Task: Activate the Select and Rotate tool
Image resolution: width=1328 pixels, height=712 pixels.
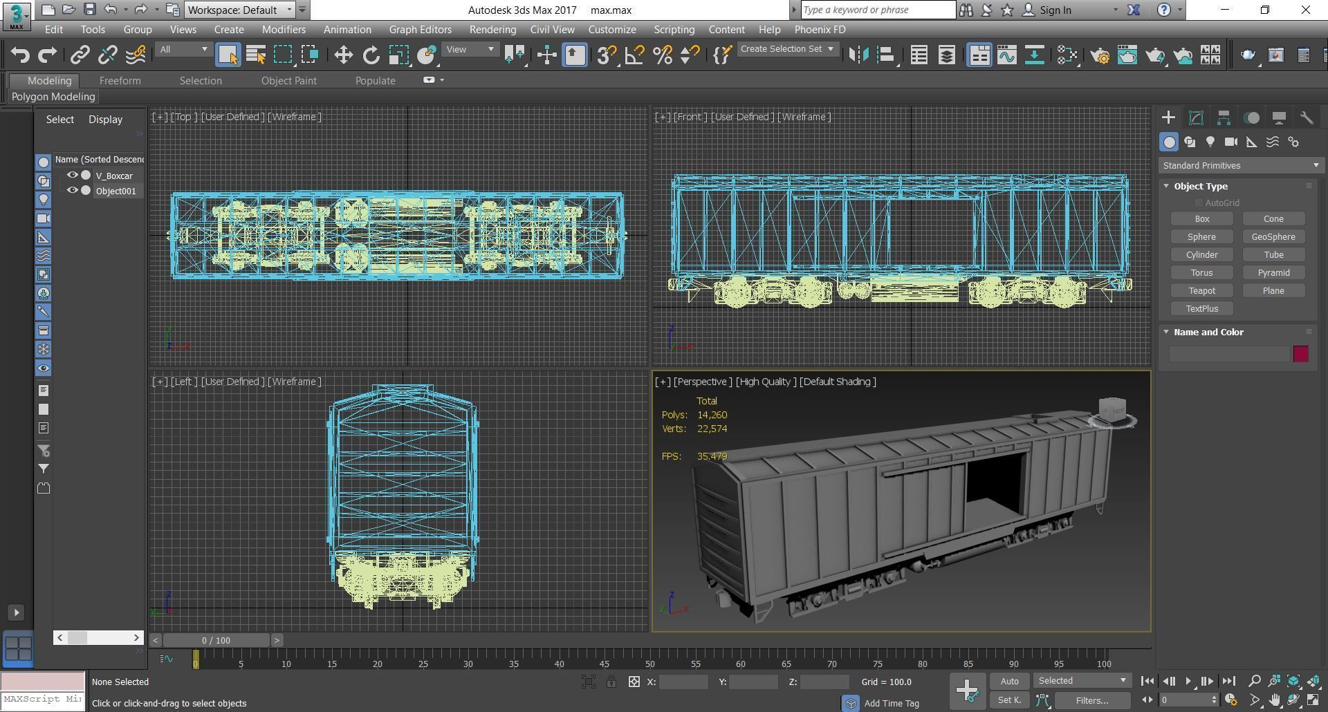Action: (x=371, y=55)
